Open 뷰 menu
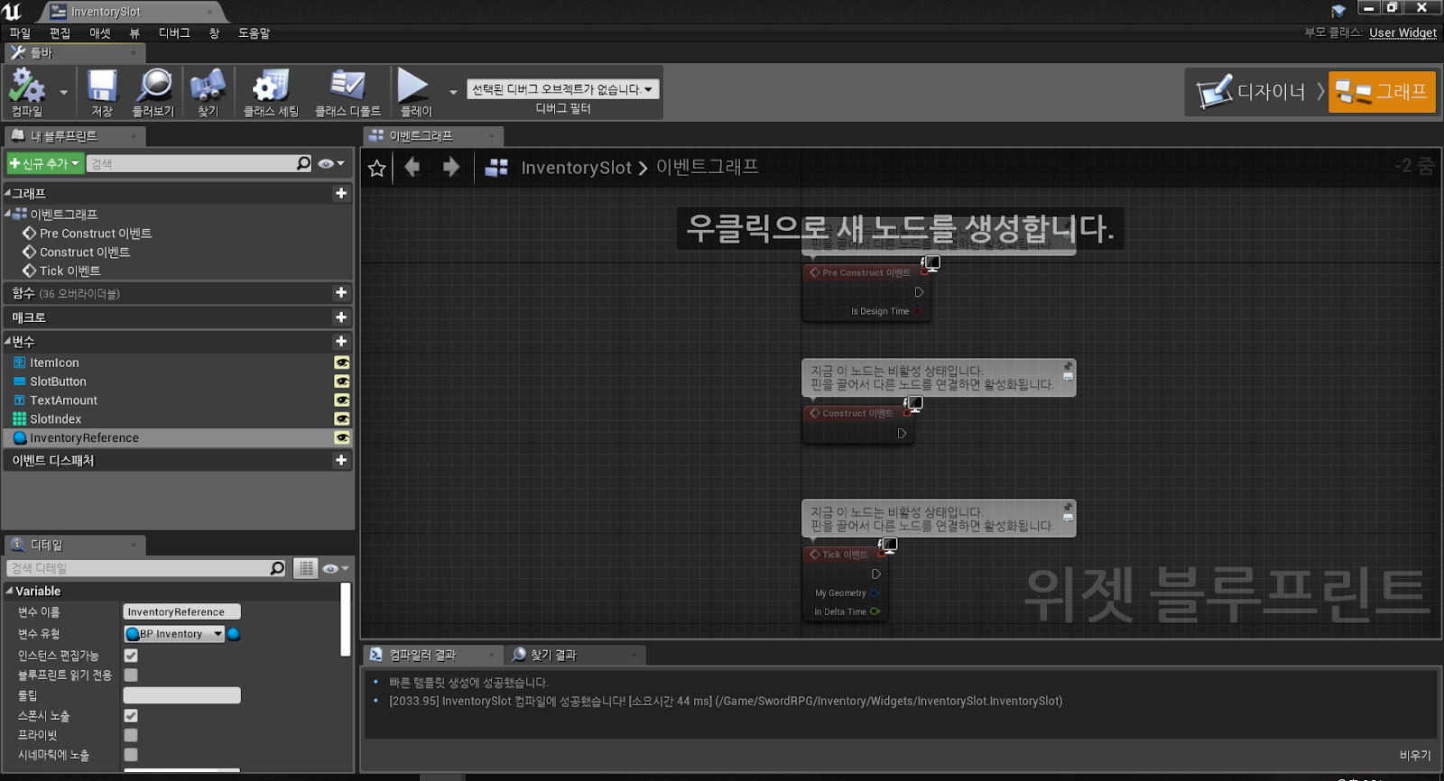The height and width of the screenshot is (781, 1444). tap(134, 33)
